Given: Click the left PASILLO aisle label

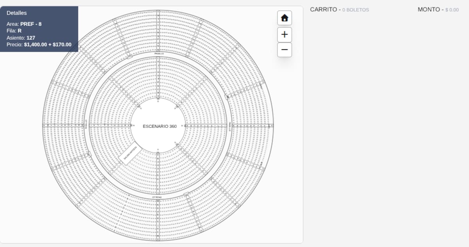Looking at the screenshot, I should pos(86,124).
